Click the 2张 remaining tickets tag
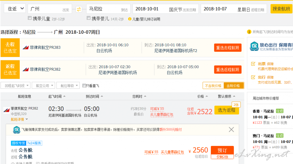293x164 pixels. click(x=236, y=105)
